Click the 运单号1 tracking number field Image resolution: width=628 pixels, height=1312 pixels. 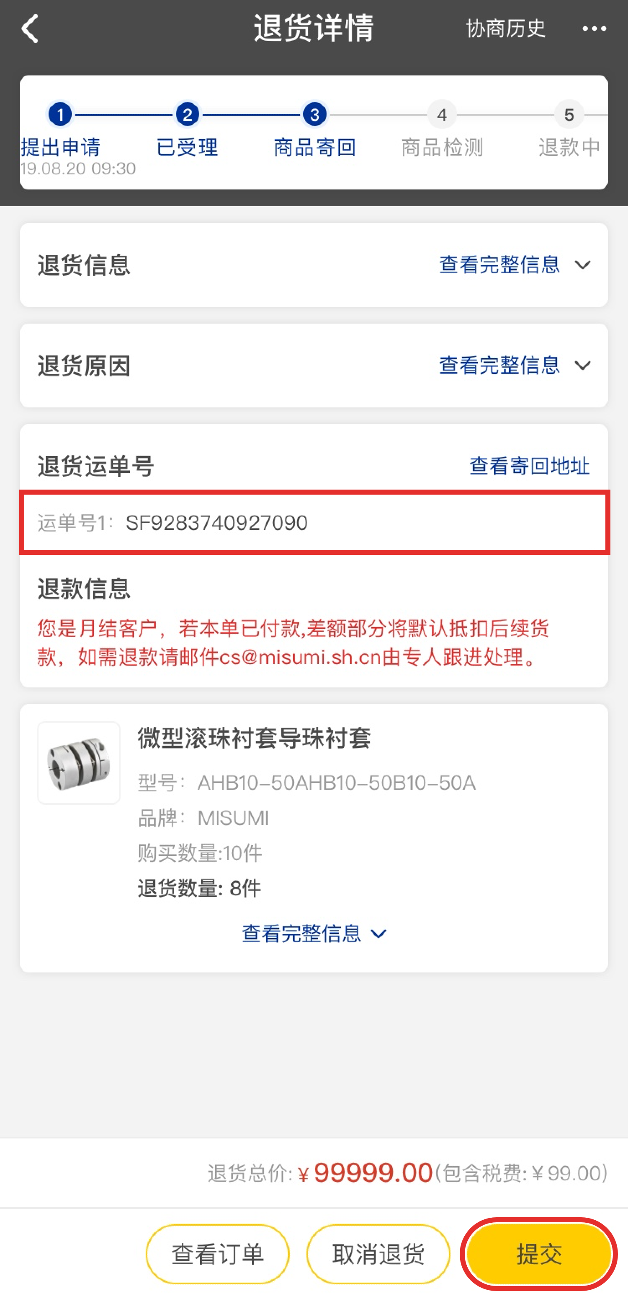(315, 523)
